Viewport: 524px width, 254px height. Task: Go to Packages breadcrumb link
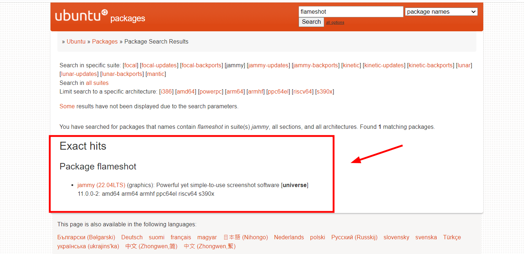[105, 41]
